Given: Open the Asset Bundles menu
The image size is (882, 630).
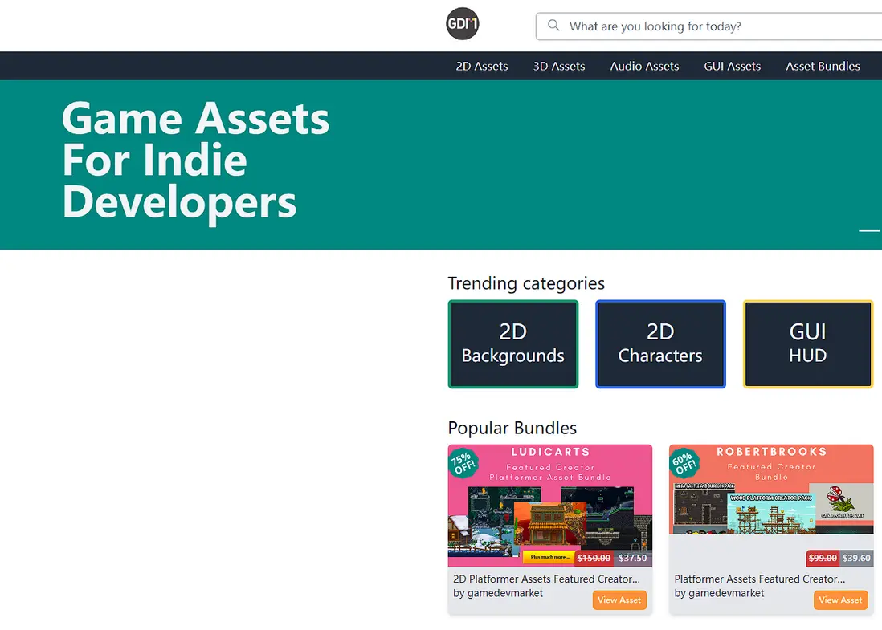Looking at the screenshot, I should 823,67.
